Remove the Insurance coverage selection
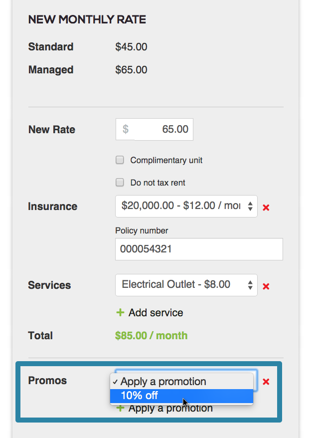The image size is (311, 438). coord(266,207)
